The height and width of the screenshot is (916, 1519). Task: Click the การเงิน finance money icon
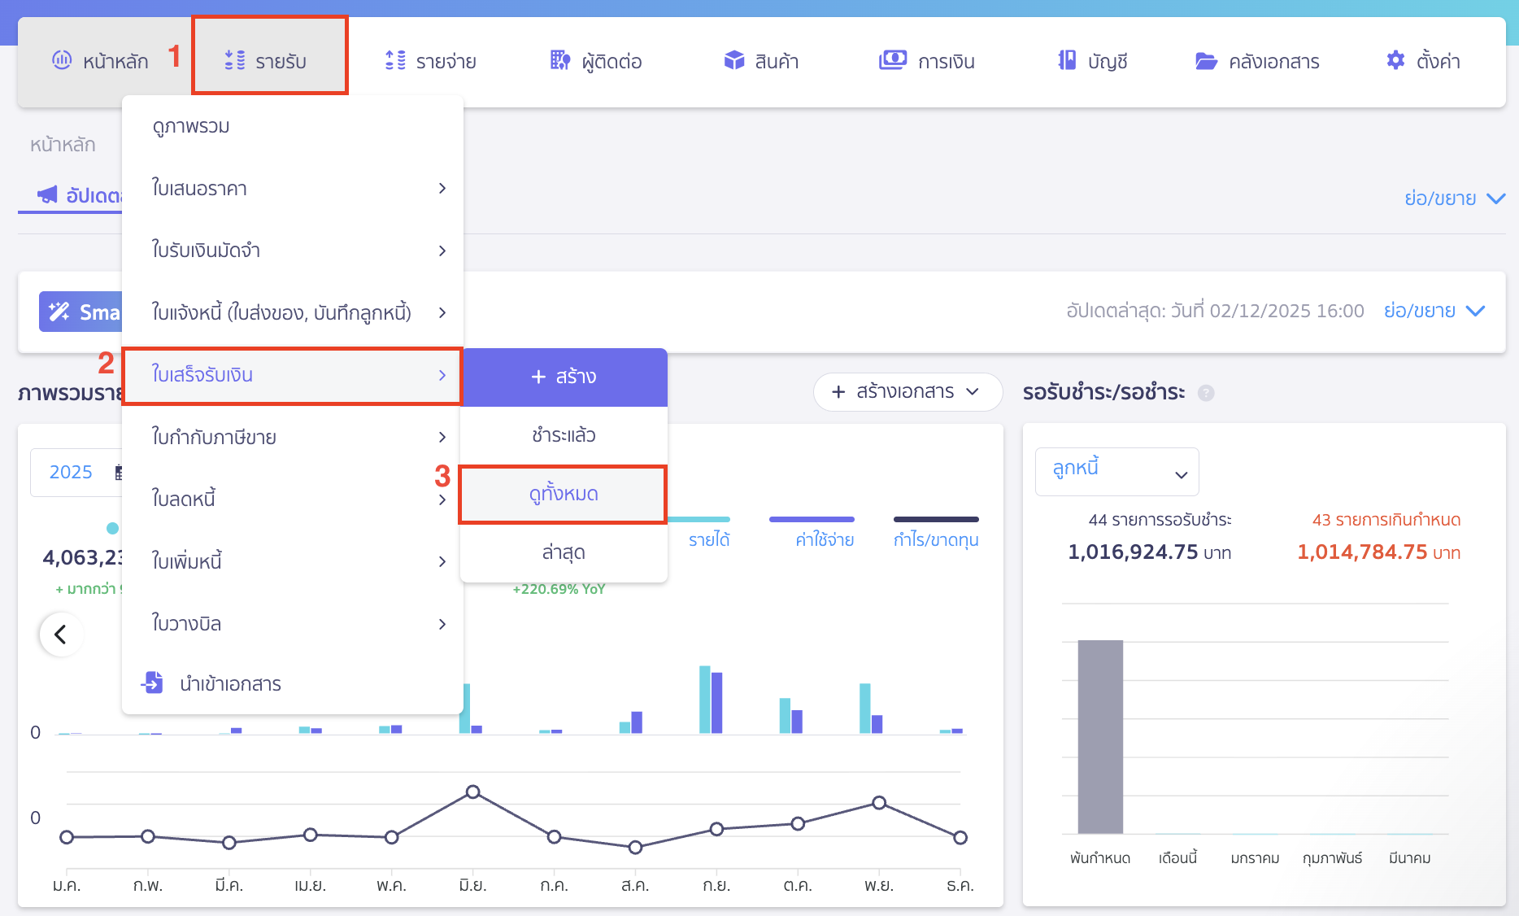coord(892,61)
